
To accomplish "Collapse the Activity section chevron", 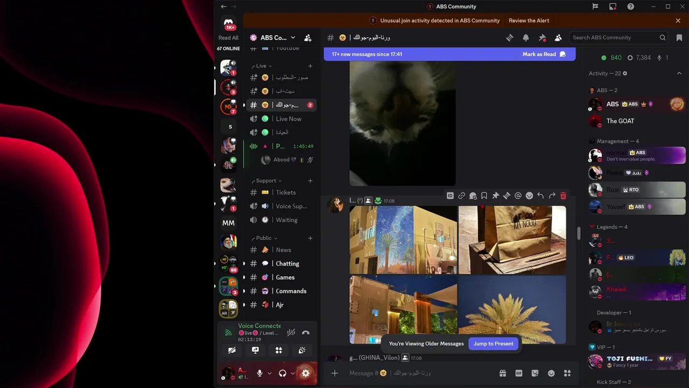I will (679, 73).
